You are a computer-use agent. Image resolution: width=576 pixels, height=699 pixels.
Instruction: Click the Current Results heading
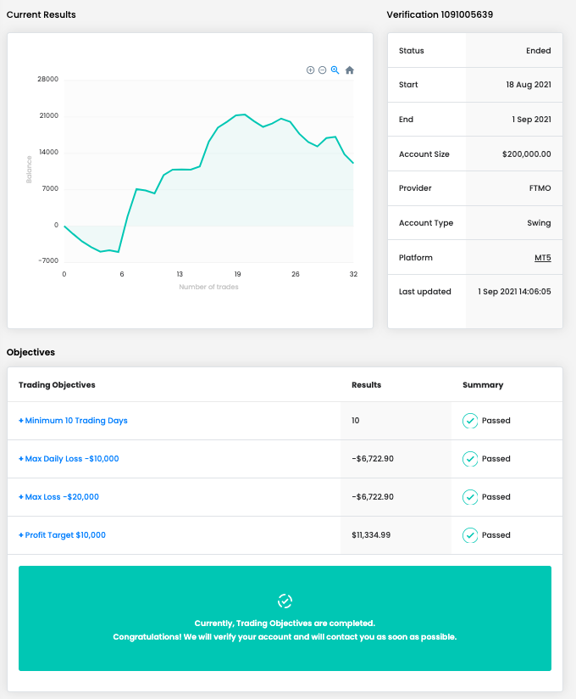click(41, 14)
